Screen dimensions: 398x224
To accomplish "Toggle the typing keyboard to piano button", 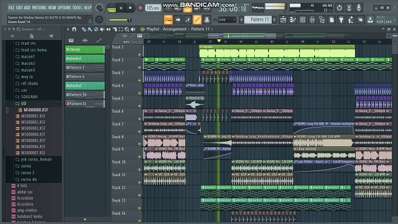I will 168,19.
